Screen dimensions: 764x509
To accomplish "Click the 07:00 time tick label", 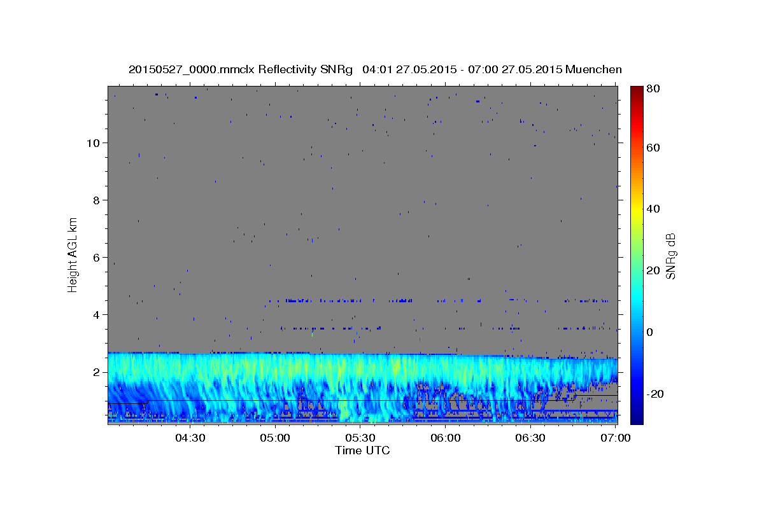I will click(615, 438).
